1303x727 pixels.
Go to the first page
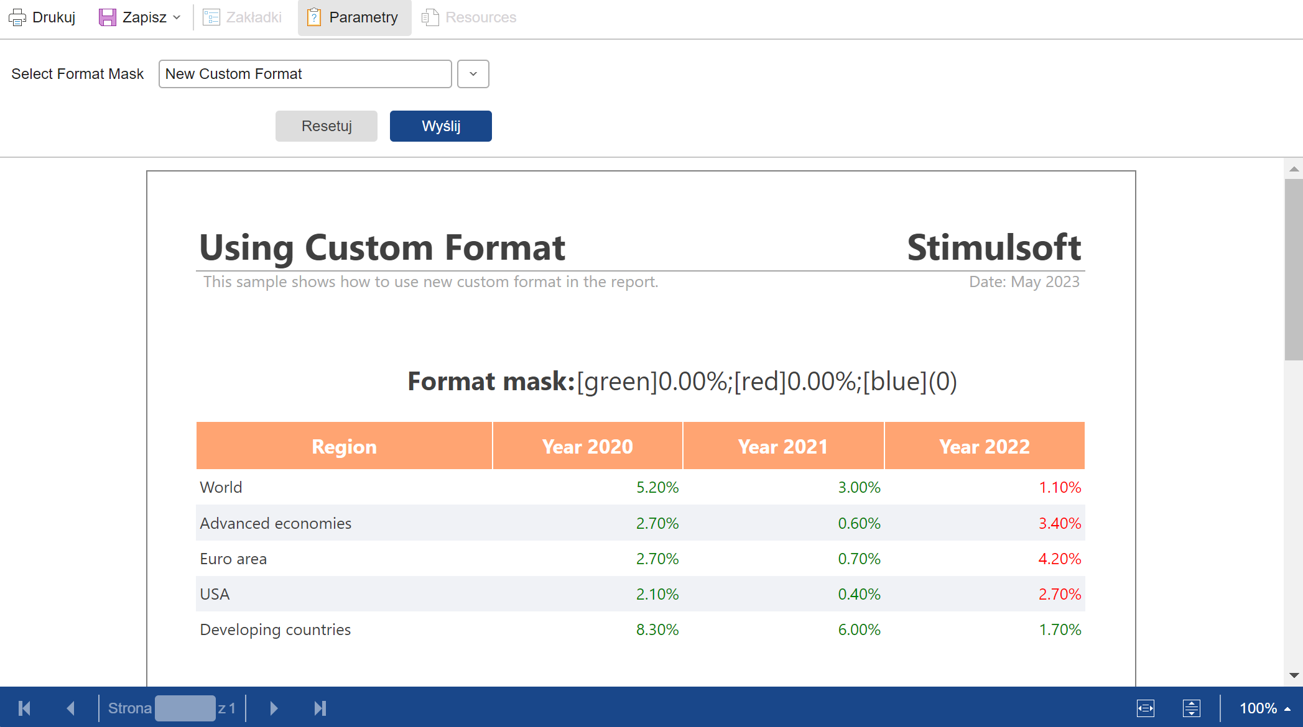click(25, 708)
